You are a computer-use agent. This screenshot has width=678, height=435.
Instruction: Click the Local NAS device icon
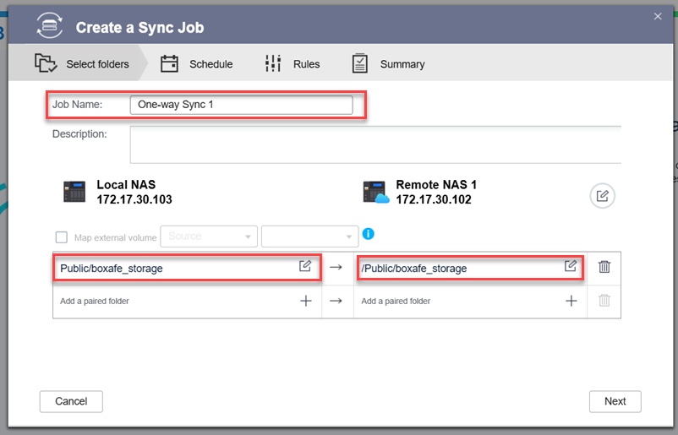click(74, 192)
